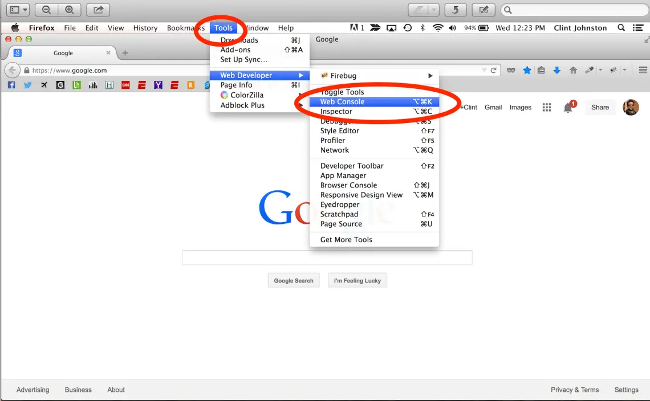Open the View menu
Screen dimensions: 650x401
pos(116,28)
